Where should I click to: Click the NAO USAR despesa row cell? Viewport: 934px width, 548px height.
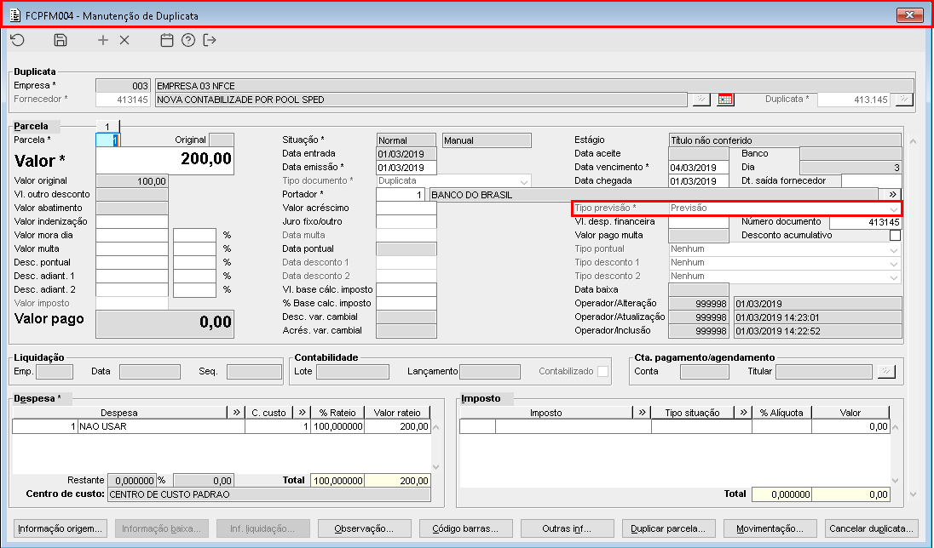161,426
